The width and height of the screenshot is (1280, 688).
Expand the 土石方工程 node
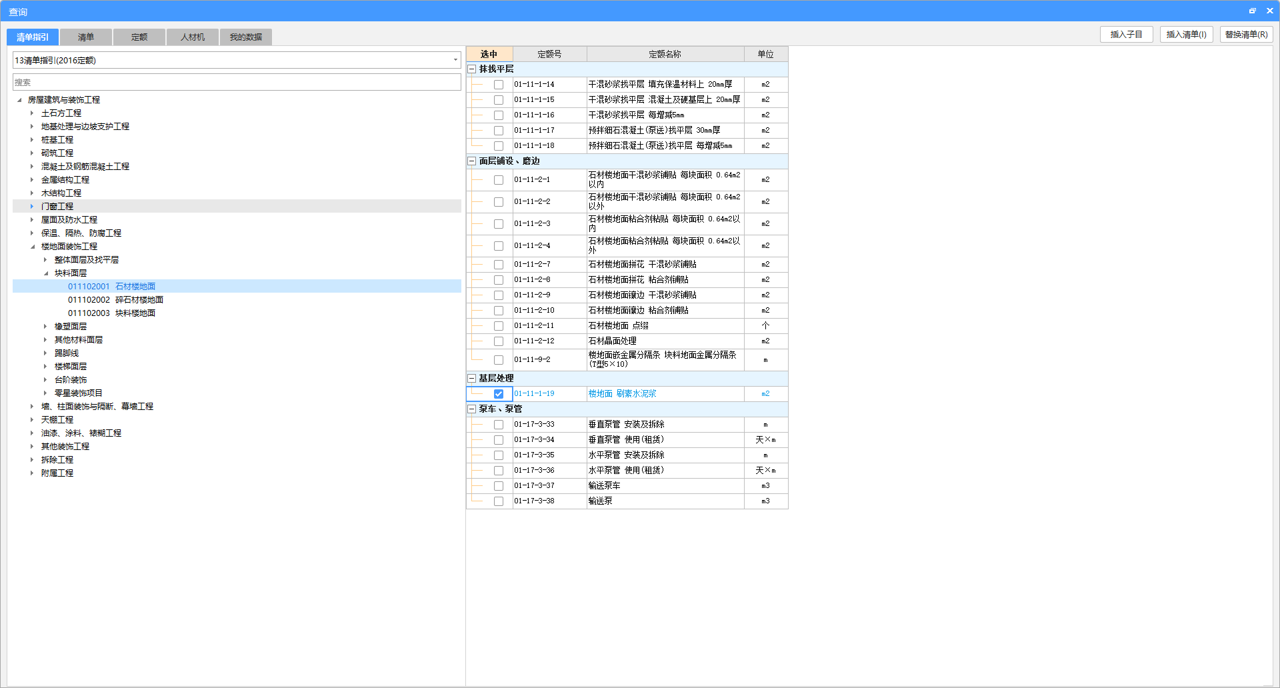pyautogui.click(x=32, y=113)
